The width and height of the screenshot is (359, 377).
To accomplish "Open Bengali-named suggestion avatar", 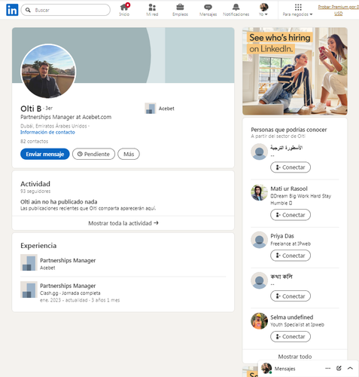I will point(260,280).
